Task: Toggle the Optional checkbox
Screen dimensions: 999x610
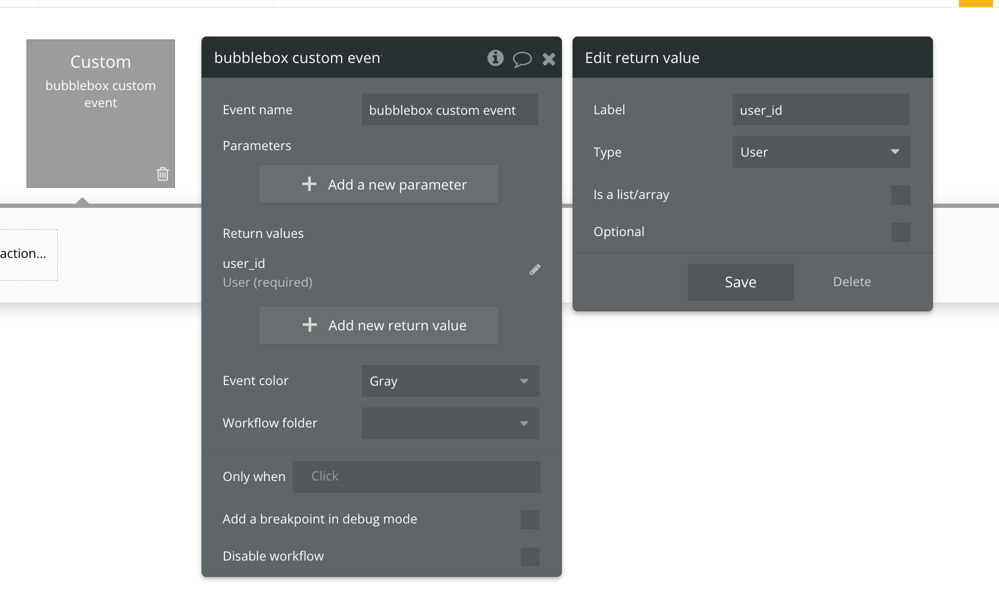Action: point(900,232)
